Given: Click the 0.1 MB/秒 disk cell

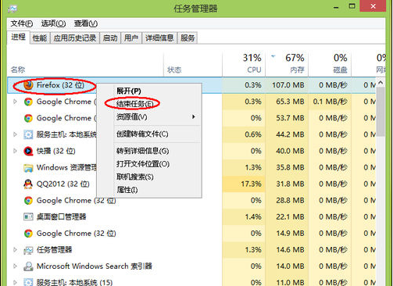Looking at the screenshot, I should pyautogui.click(x=330, y=102).
